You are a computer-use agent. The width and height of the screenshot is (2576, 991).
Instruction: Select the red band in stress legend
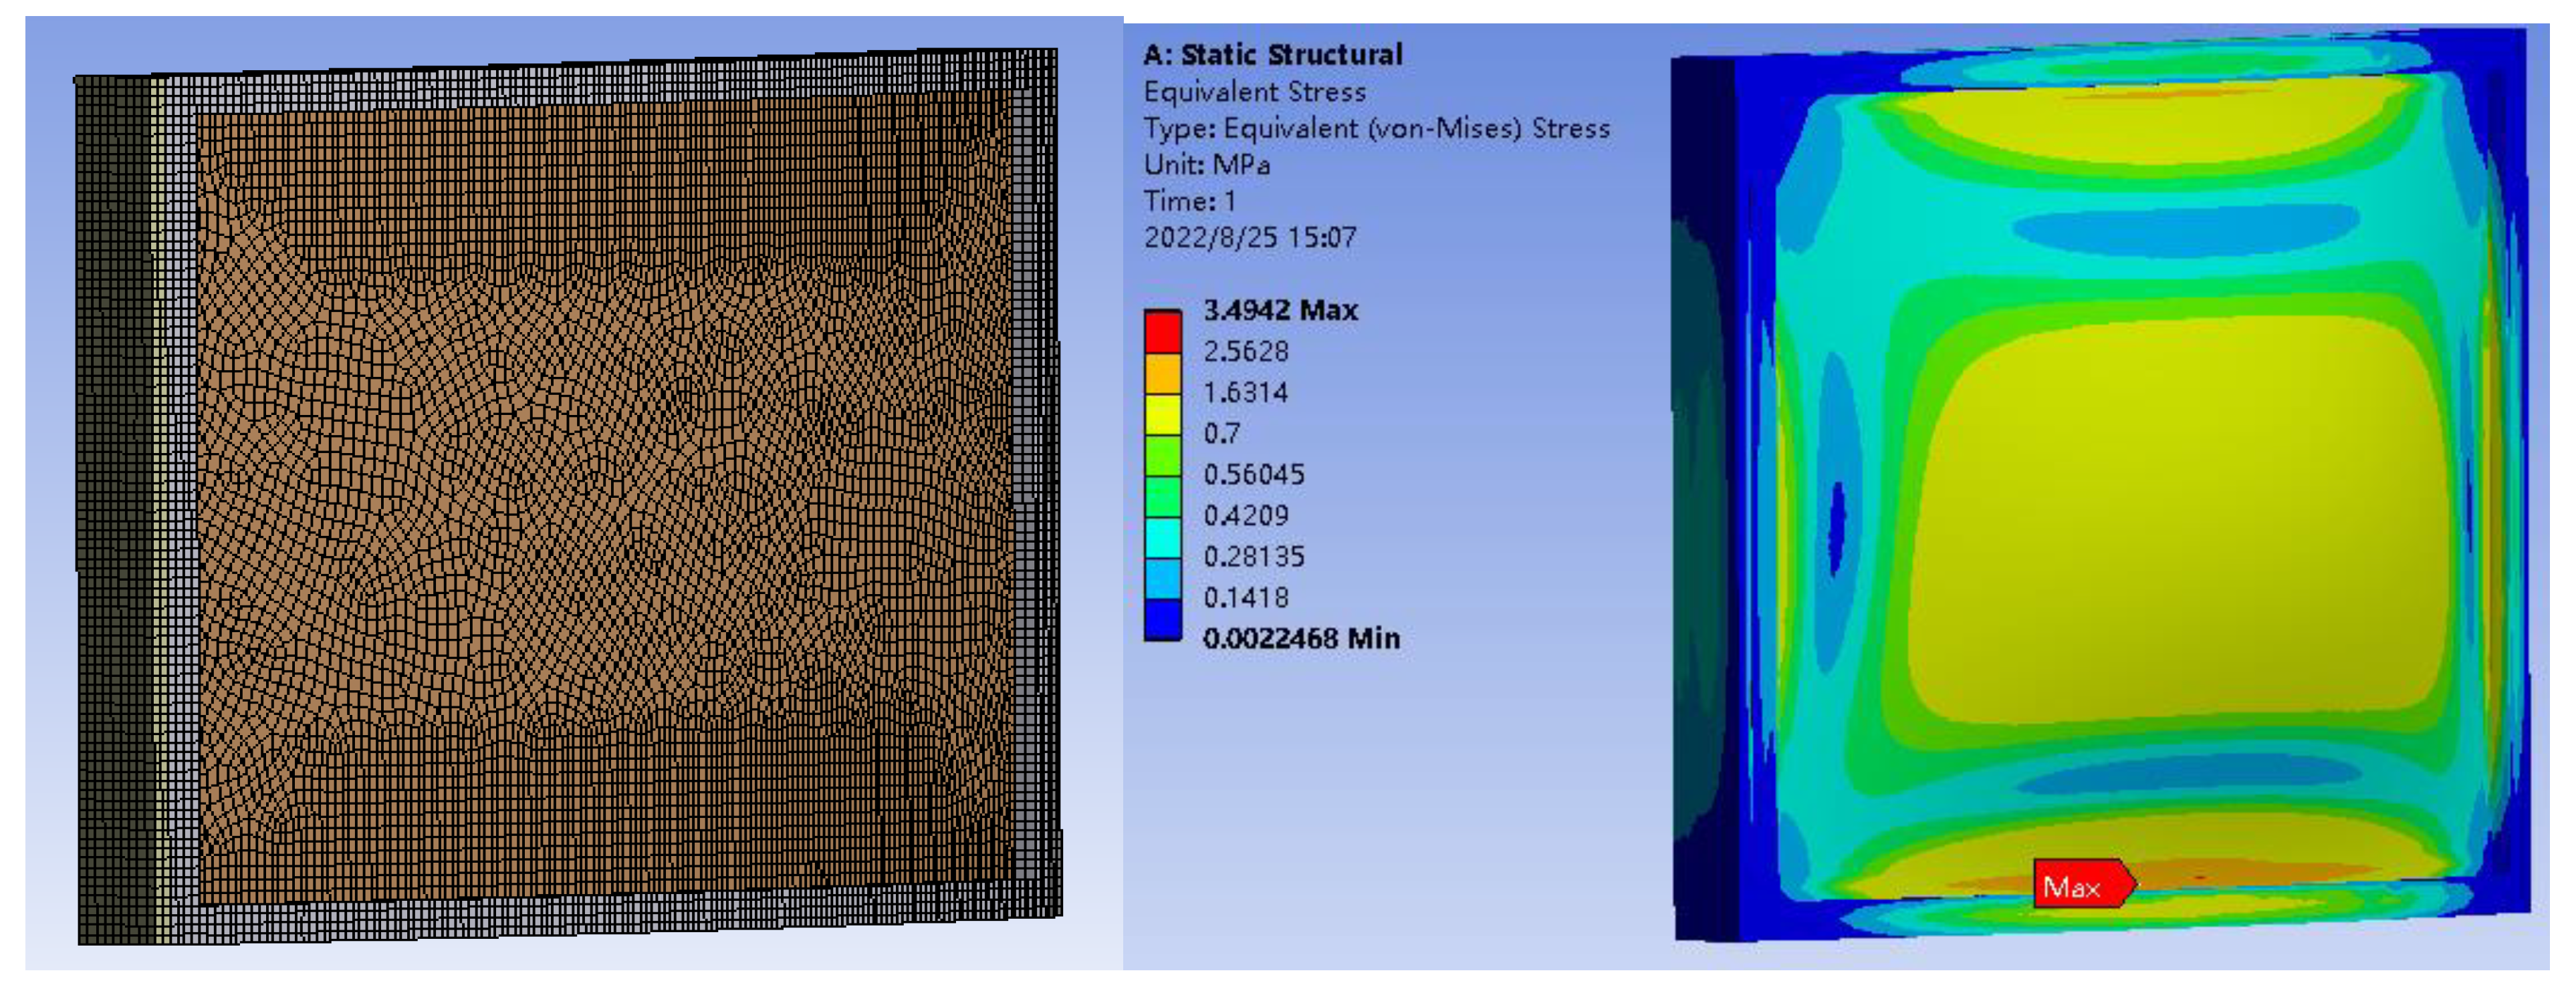1162,332
